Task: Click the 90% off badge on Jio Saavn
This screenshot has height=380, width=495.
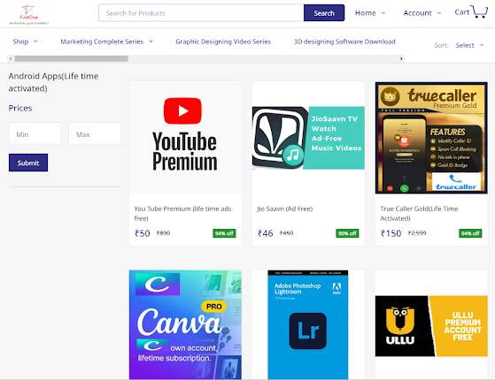Action: (x=347, y=233)
